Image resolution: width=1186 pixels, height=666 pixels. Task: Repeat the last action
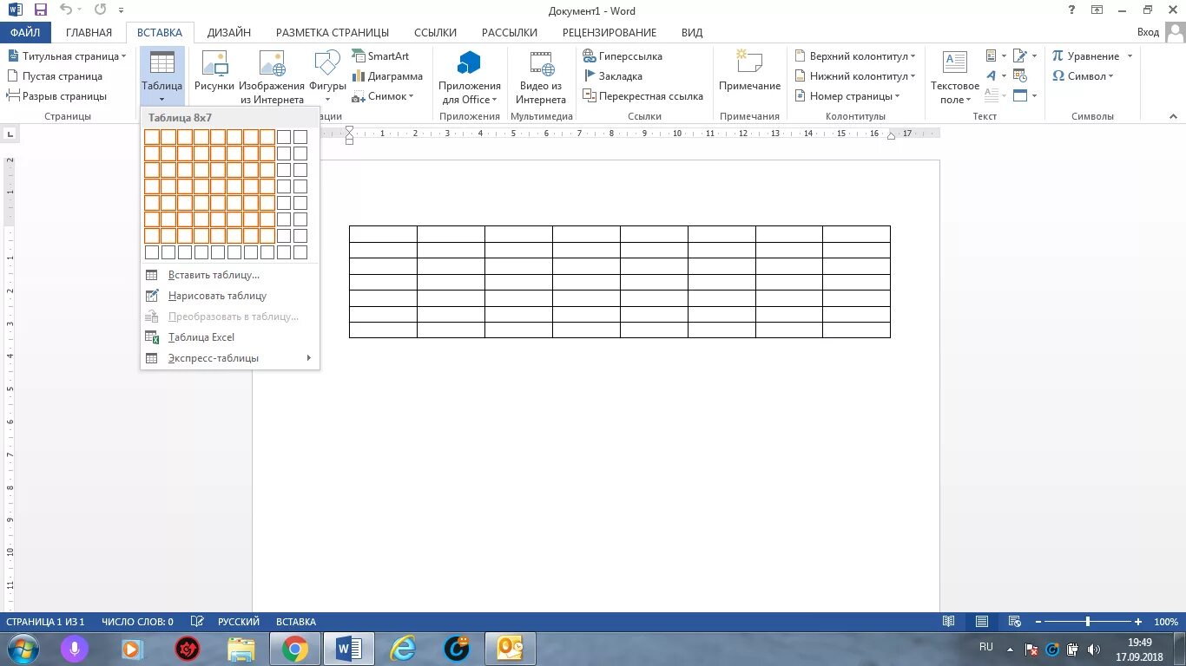(100, 10)
